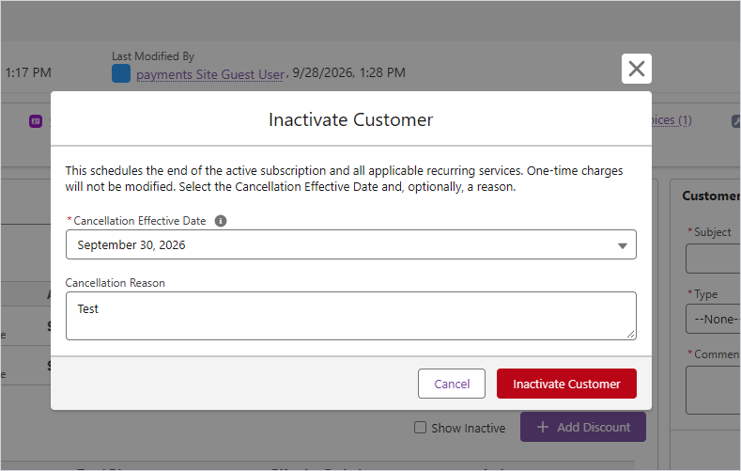Click the Add Discount button
This screenshot has height=471, width=741.
click(x=582, y=427)
